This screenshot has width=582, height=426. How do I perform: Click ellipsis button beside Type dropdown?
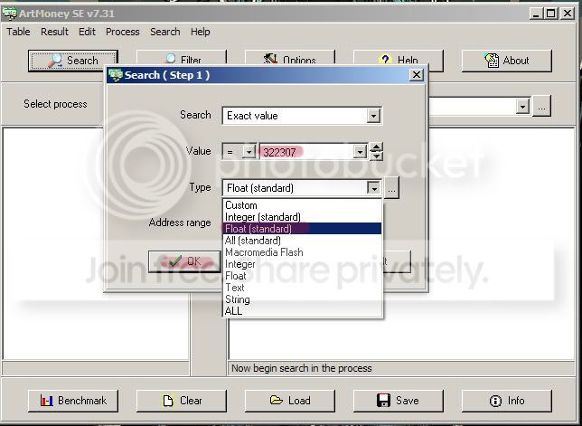pyautogui.click(x=391, y=188)
